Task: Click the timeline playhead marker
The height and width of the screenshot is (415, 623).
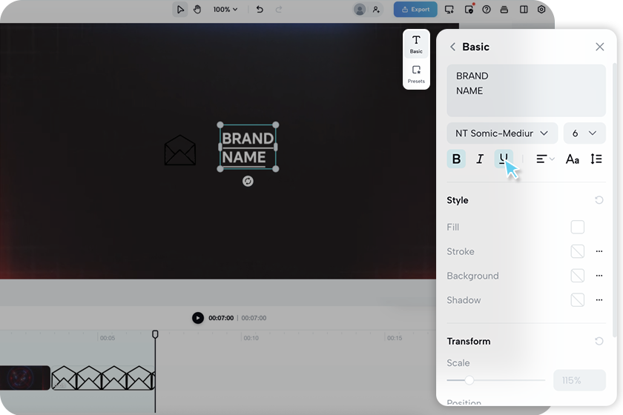Action: click(155, 334)
